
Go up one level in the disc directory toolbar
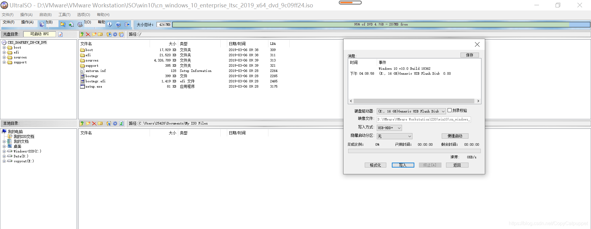click(82, 34)
